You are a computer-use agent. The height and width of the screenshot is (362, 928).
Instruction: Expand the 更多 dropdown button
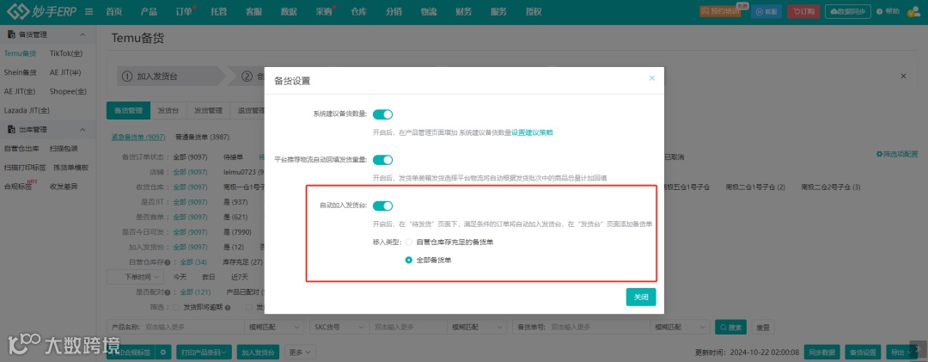(302, 352)
